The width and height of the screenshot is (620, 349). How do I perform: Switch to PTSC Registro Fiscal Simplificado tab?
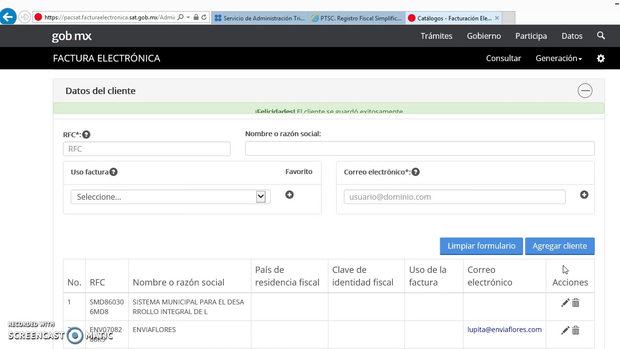coord(356,18)
